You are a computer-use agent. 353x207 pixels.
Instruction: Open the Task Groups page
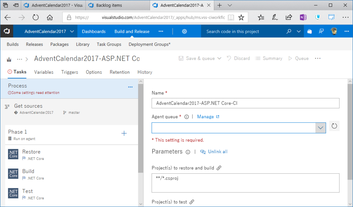(109, 44)
